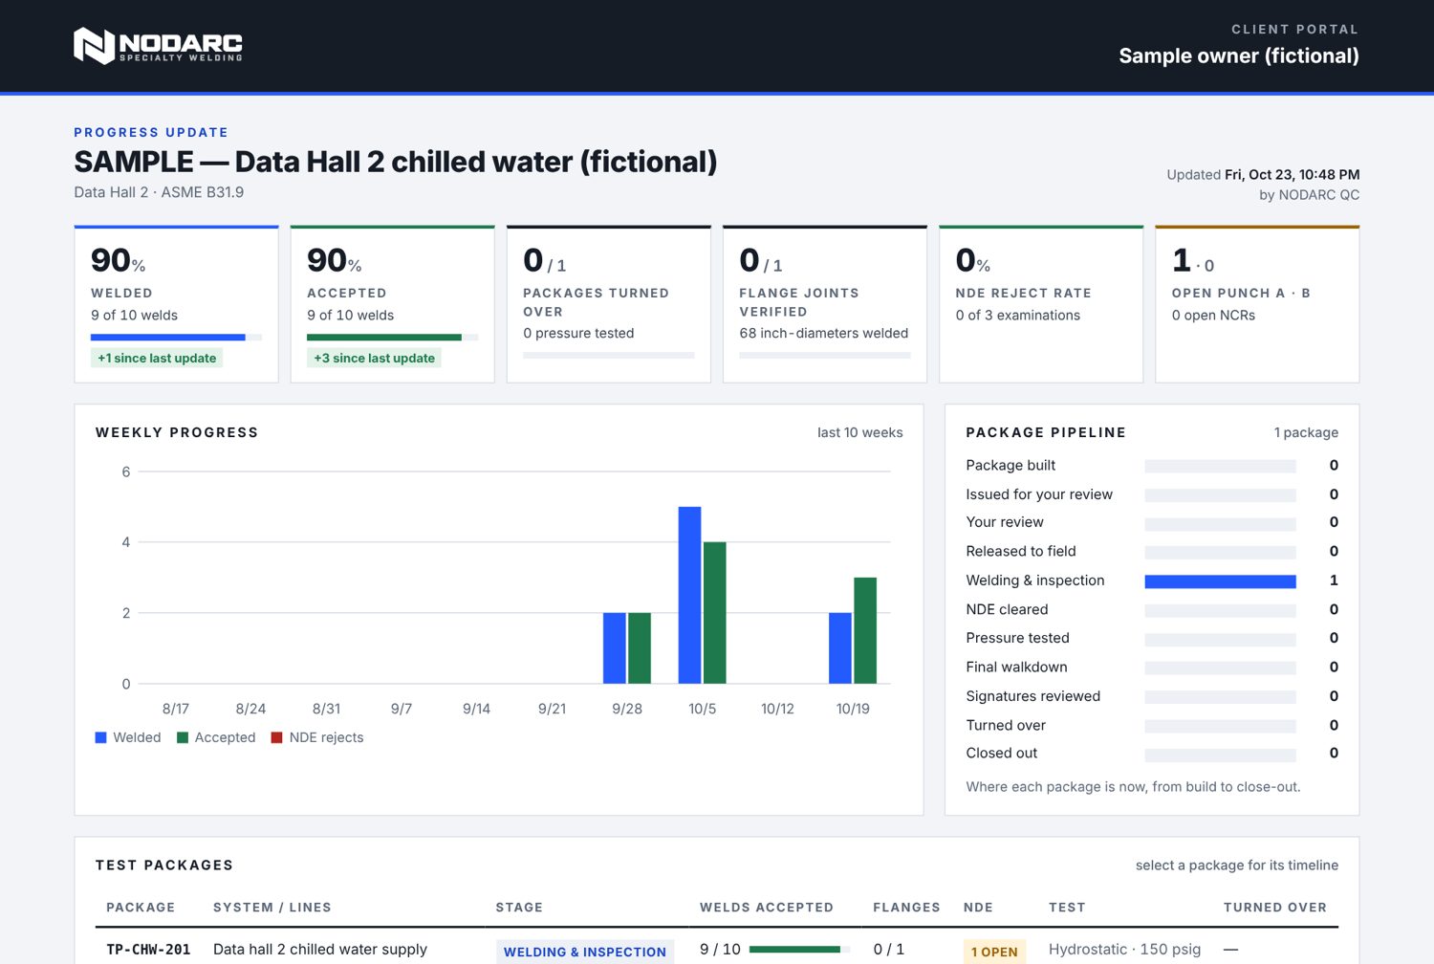Image resolution: width=1434 pixels, height=964 pixels.
Task: Click the 10/19 blue welded bar
Action: coord(840,648)
